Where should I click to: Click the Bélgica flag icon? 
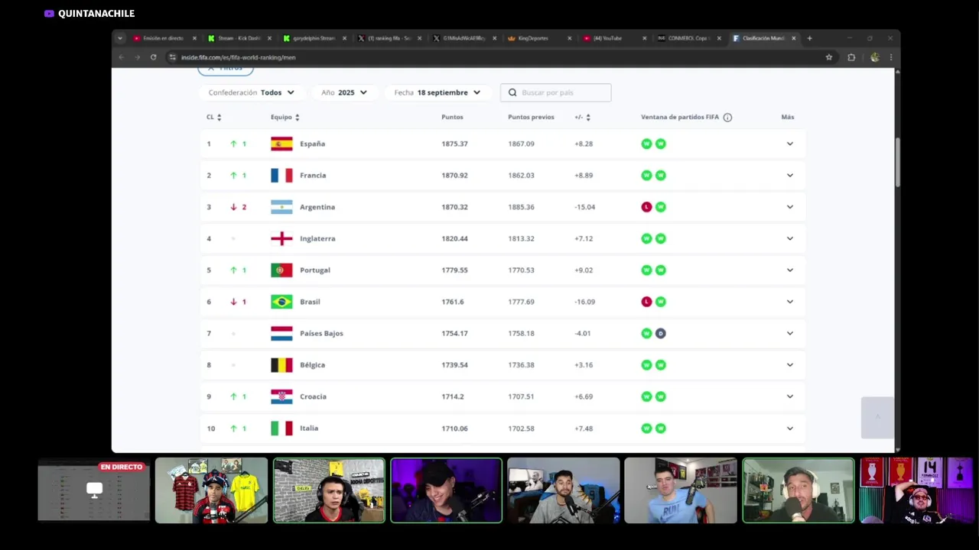pyautogui.click(x=281, y=365)
